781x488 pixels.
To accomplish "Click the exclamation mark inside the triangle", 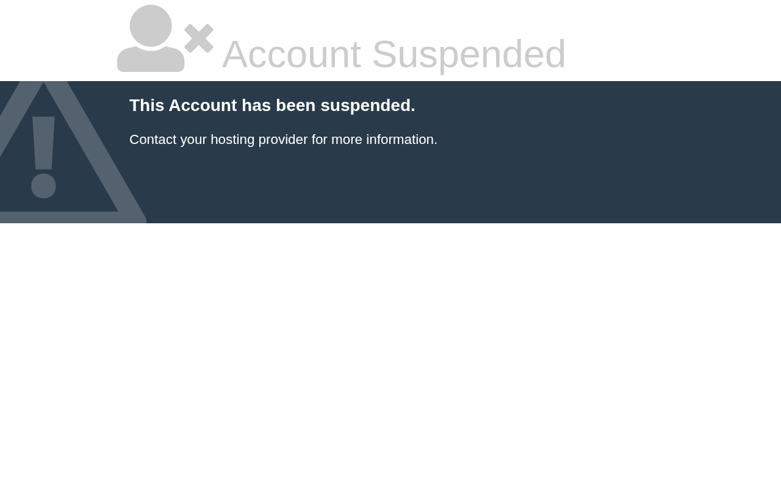I will point(43,144).
